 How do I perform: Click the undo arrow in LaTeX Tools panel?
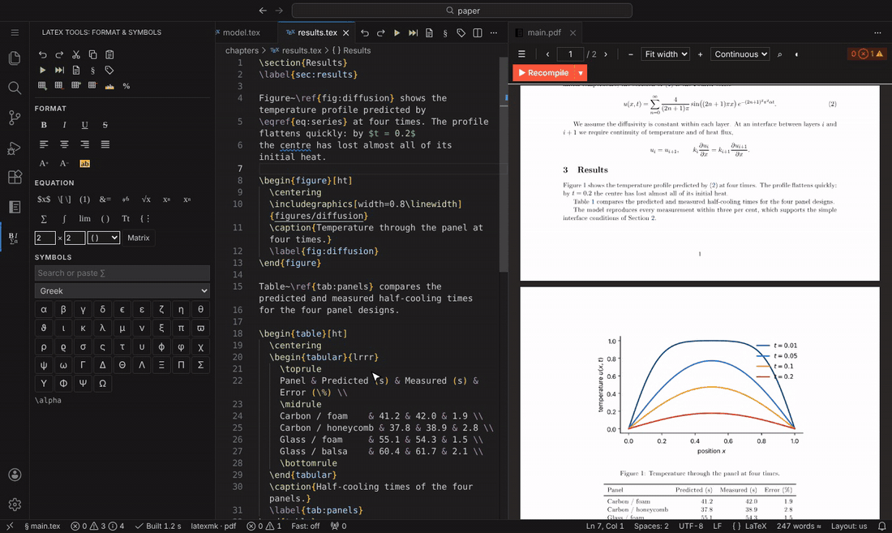pyautogui.click(x=43, y=54)
